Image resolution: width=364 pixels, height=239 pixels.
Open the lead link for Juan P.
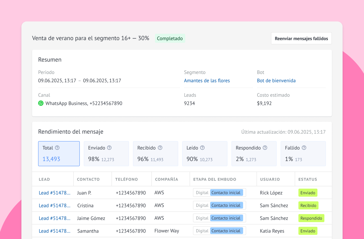click(x=55, y=193)
